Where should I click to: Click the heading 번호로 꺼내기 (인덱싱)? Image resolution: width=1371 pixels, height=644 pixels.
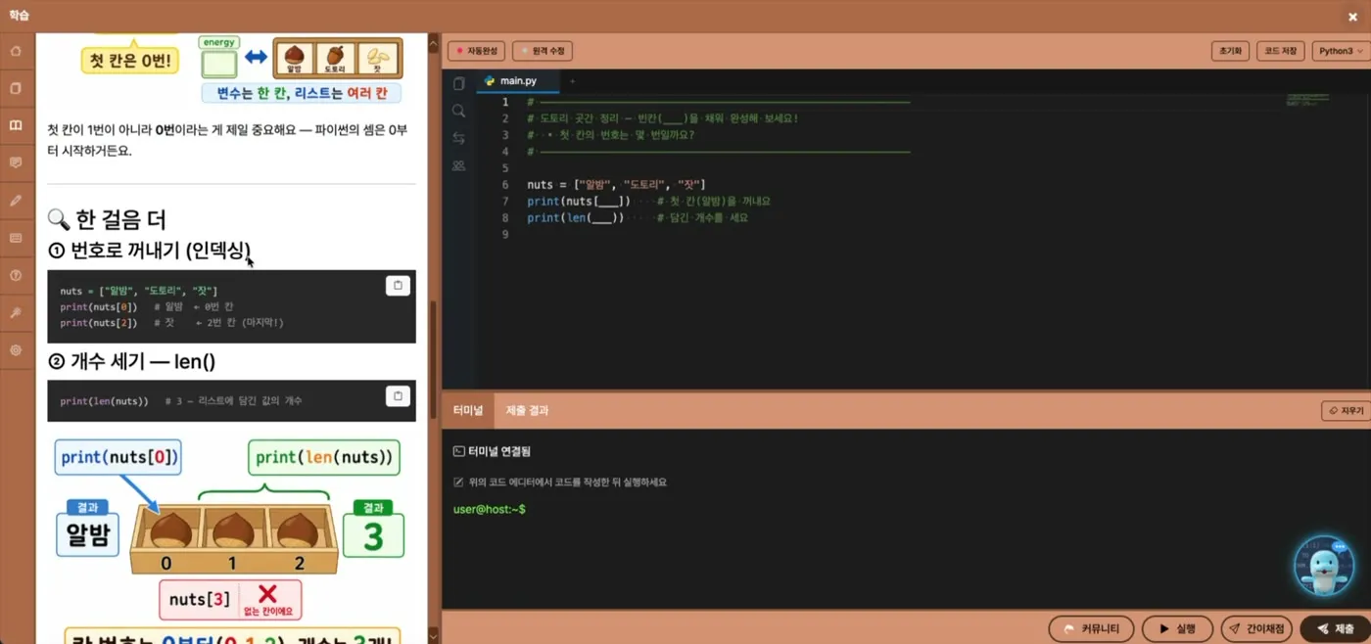(150, 251)
